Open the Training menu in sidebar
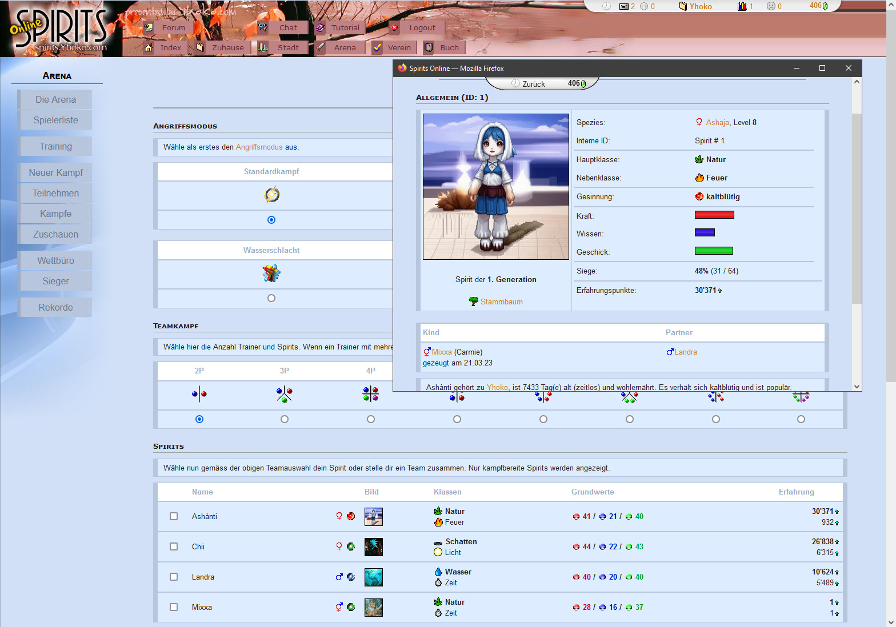The width and height of the screenshot is (896, 627). (55, 147)
